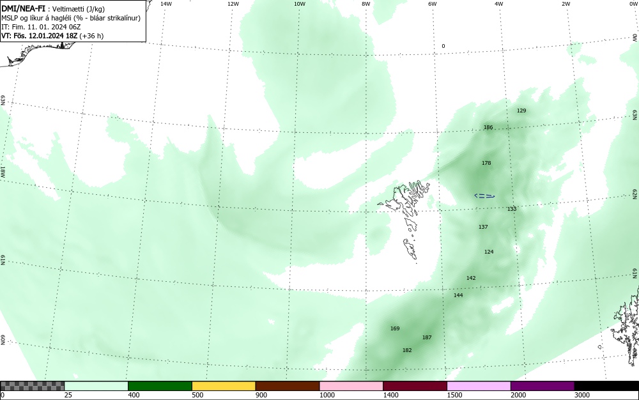Click the map value 137

click(x=483, y=226)
